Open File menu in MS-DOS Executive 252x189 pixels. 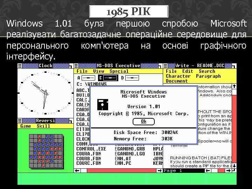pyautogui.click(x=82, y=71)
